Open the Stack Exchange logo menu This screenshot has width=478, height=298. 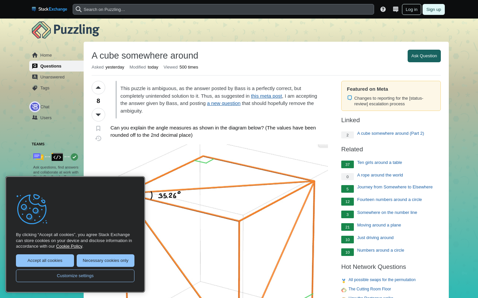(49, 9)
